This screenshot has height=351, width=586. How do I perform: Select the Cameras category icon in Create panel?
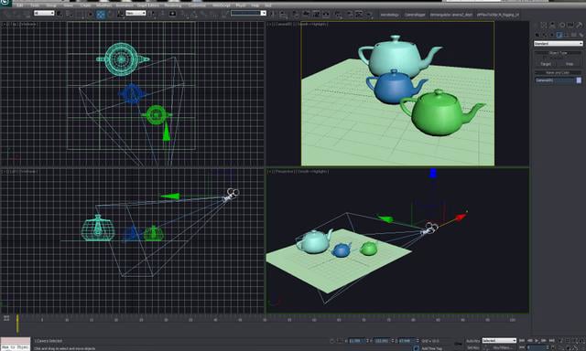click(559, 35)
